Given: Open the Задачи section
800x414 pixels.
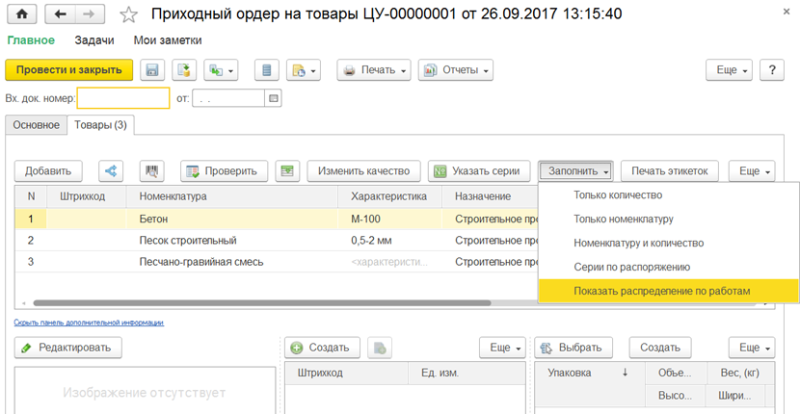Looking at the screenshot, I should pyautogui.click(x=94, y=40).
